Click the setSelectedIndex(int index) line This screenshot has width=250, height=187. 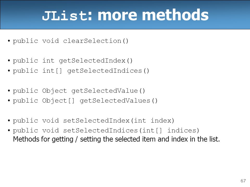[x=93, y=121]
